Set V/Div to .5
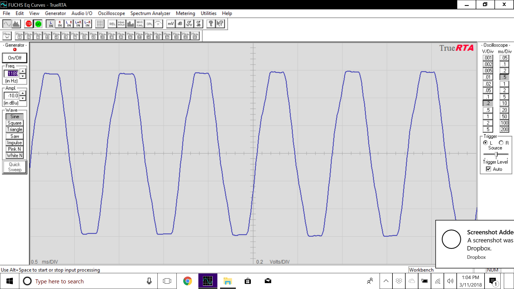Viewport: 514px width, 289px height. 488,110
